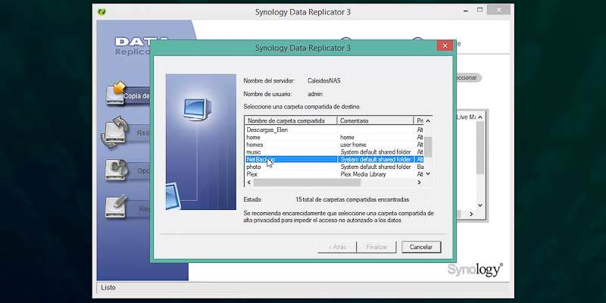Screen dimensions: 606x303
Task: Click the Atrás button
Action: coord(336,247)
